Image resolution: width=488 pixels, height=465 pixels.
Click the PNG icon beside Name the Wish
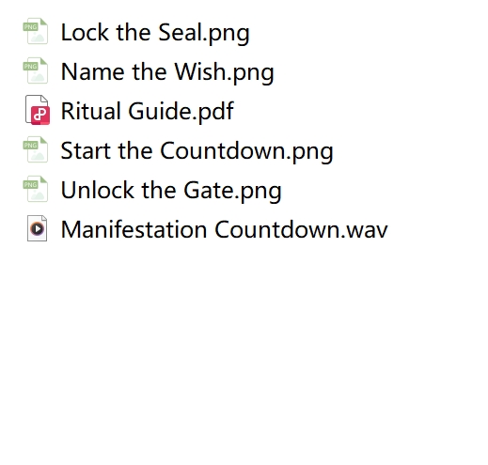36,70
